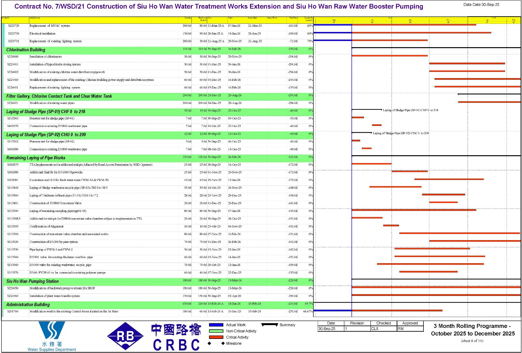Viewport: 522px width, 353px height.
Task: Click the (sheet 8 of 10) note
Action: click(x=472, y=341)
